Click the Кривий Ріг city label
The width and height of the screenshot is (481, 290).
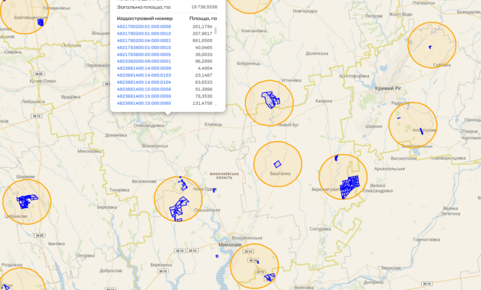tap(388, 89)
